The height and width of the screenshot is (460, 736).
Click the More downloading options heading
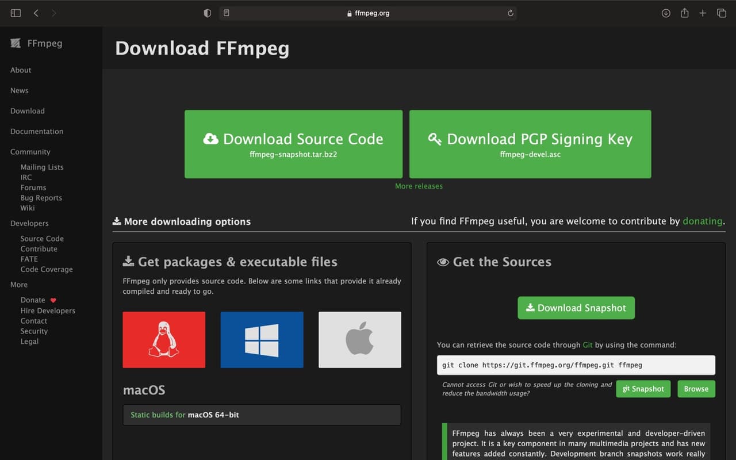(182, 221)
